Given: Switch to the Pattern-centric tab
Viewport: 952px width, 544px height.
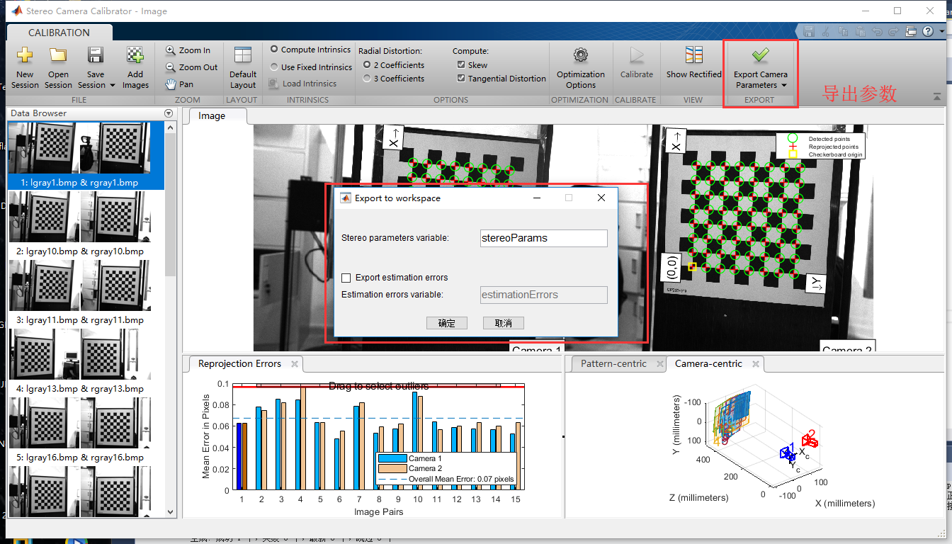Looking at the screenshot, I should (x=613, y=363).
